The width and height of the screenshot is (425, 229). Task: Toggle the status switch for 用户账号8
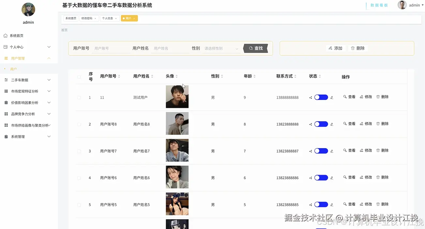[x=321, y=124]
